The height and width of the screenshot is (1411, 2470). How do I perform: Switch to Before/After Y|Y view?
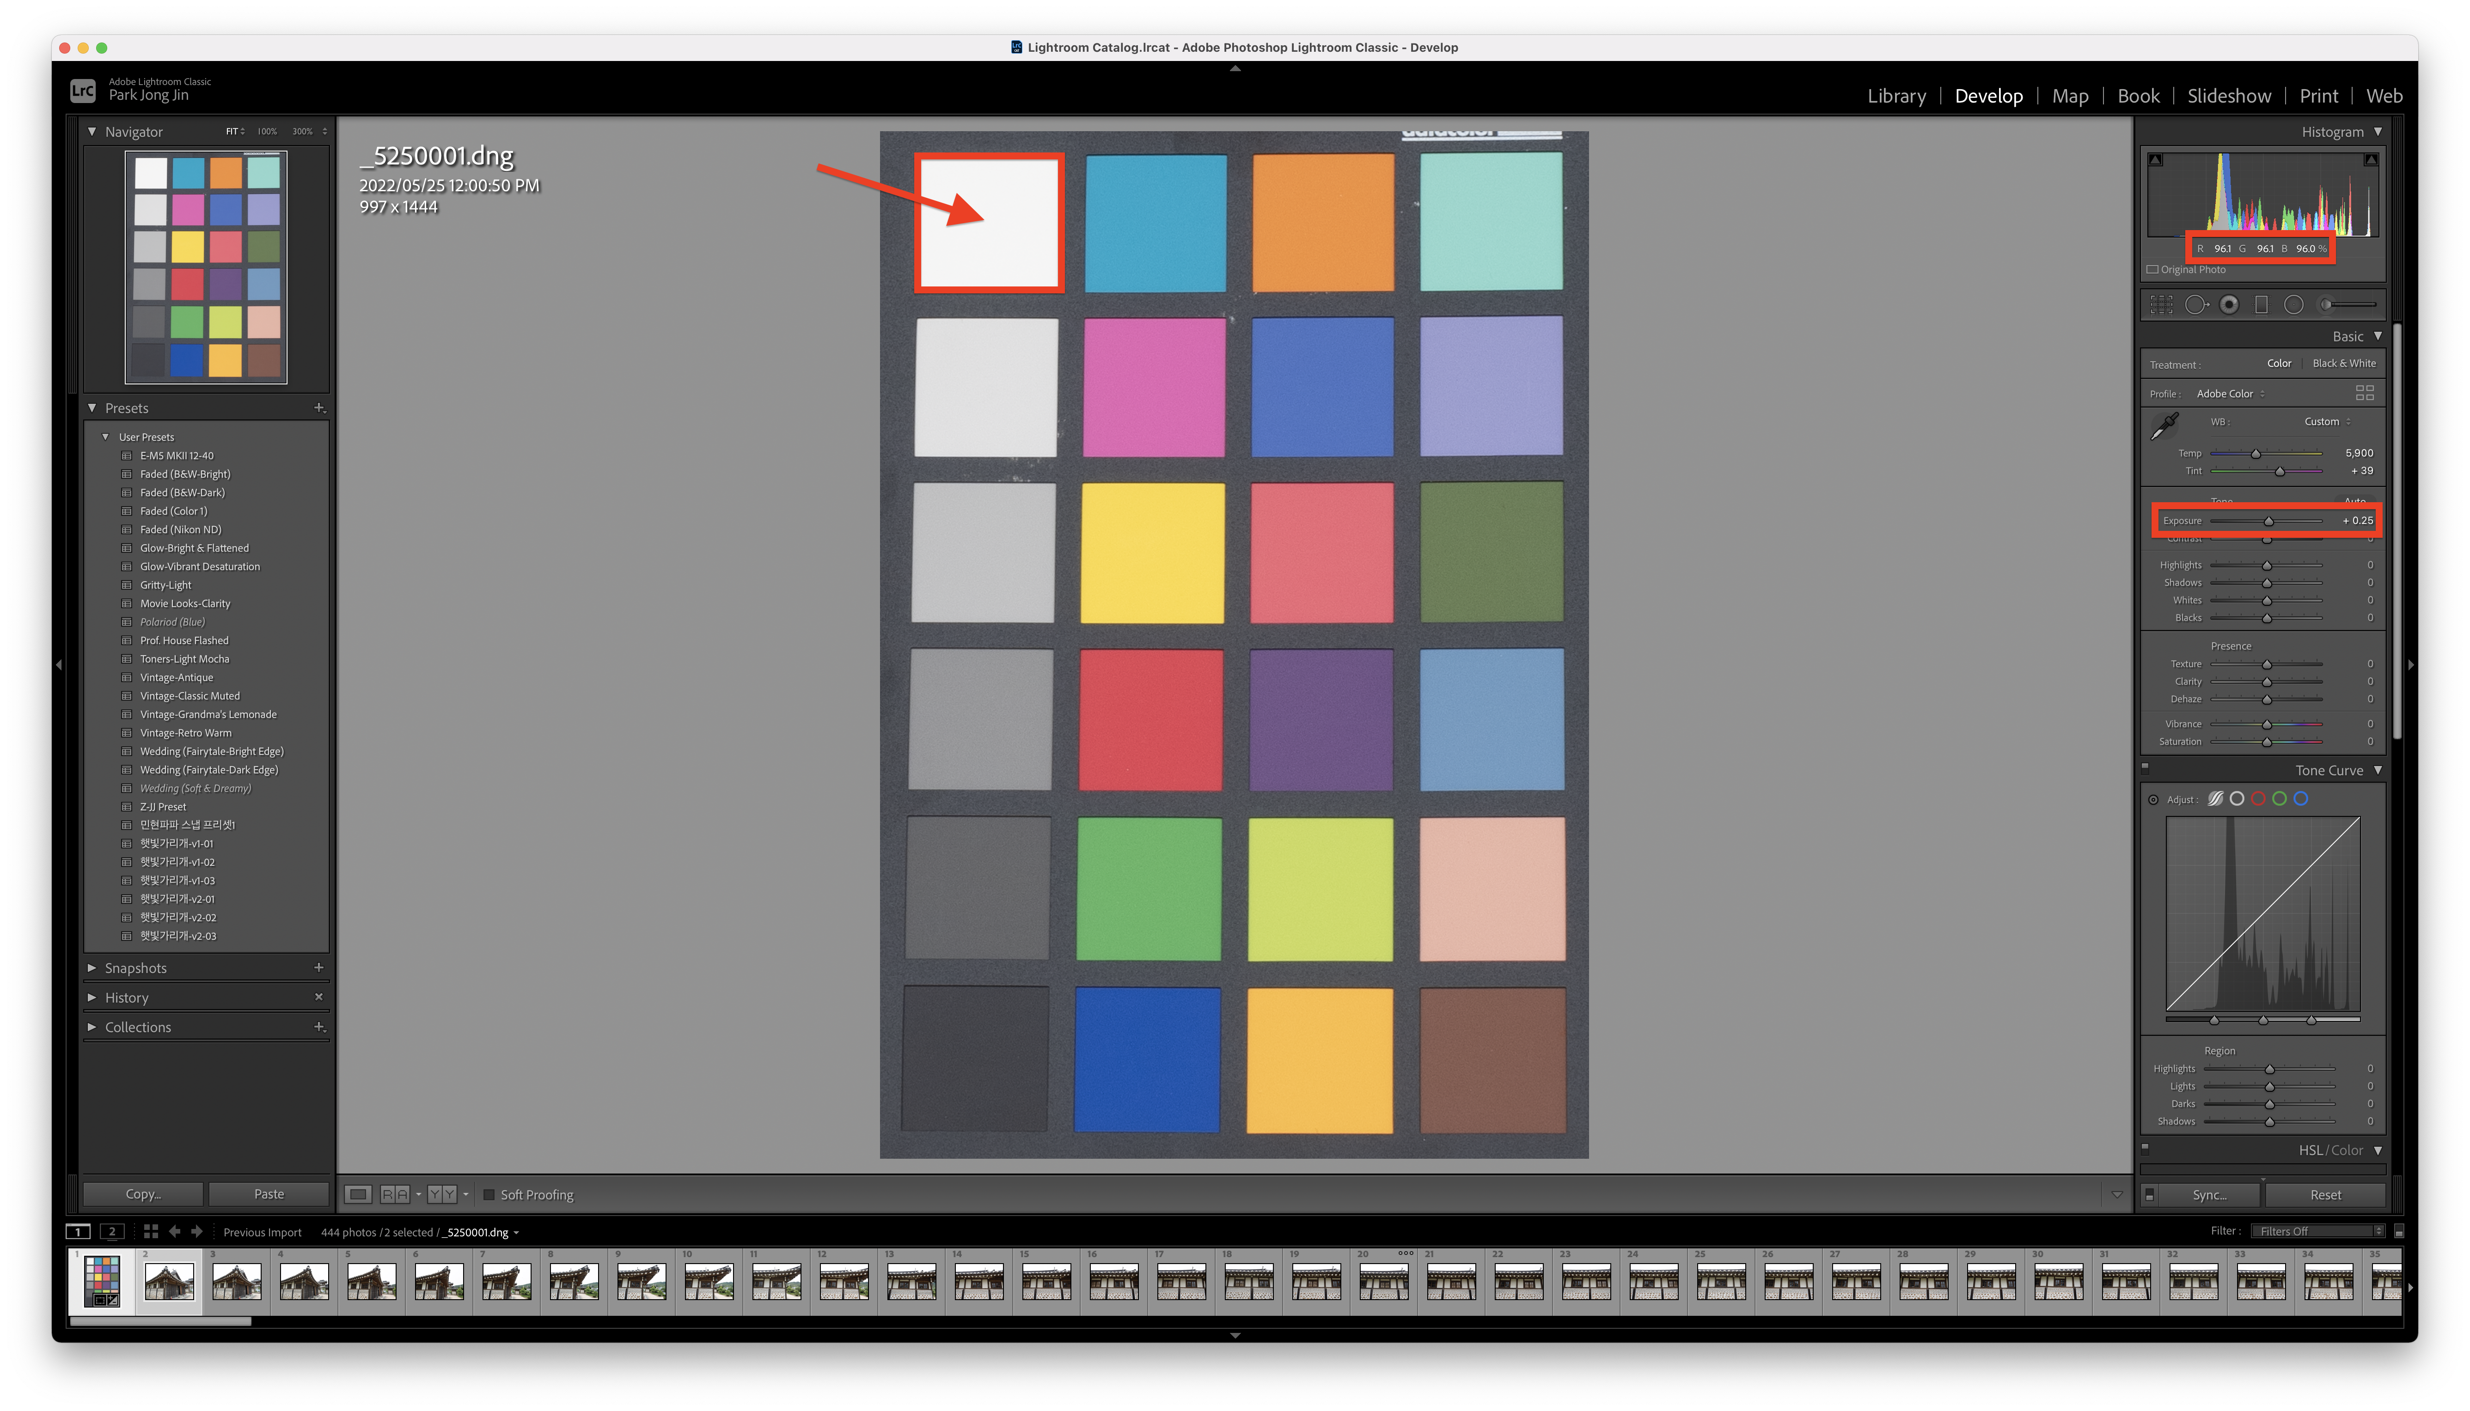click(x=442, y=1194)
